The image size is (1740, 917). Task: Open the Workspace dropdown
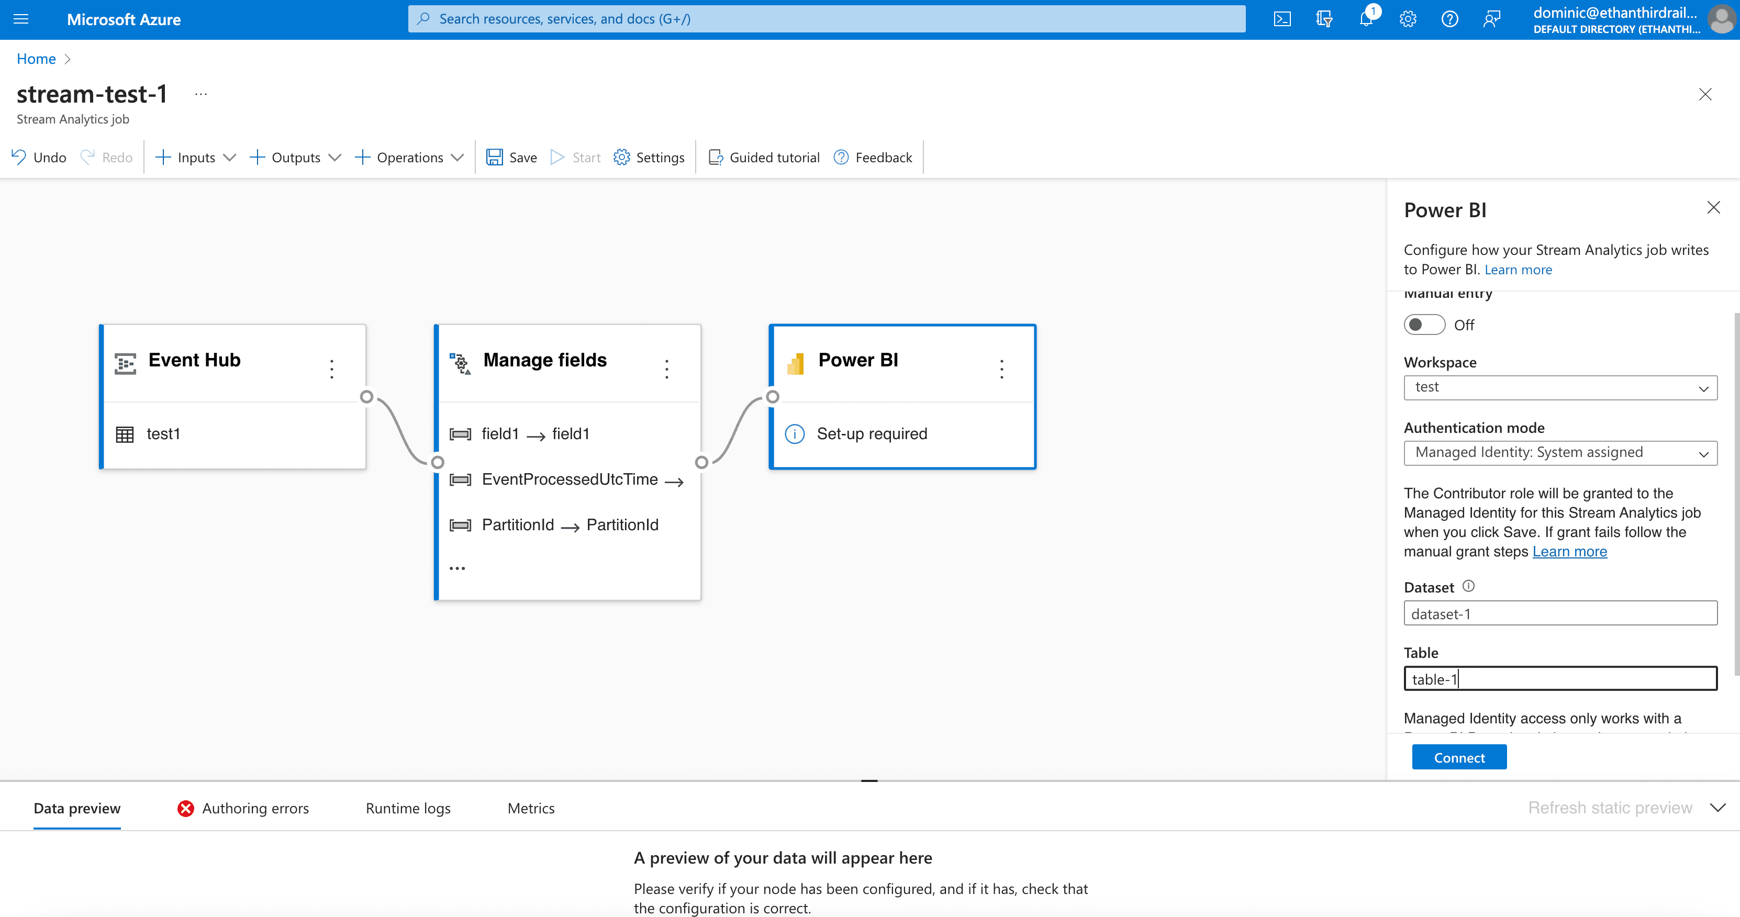point(1560,388)
